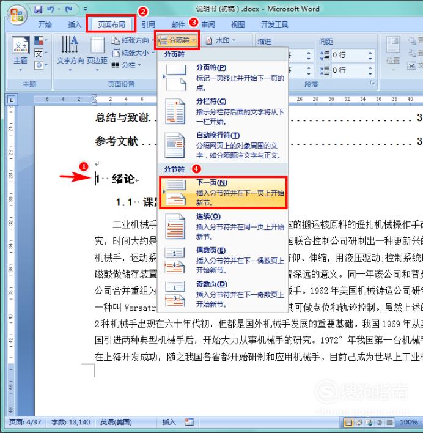The height and width of the screenshot is (433, 423).
Task: Click the 总结与致谢 table of contents entry
Action: pos(123,117)
